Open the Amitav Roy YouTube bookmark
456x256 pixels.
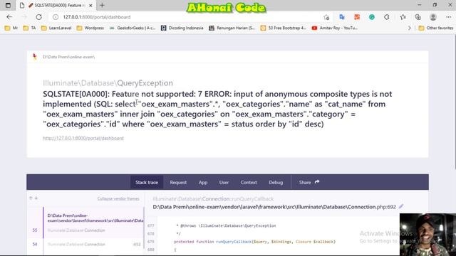tap(335, 28)
